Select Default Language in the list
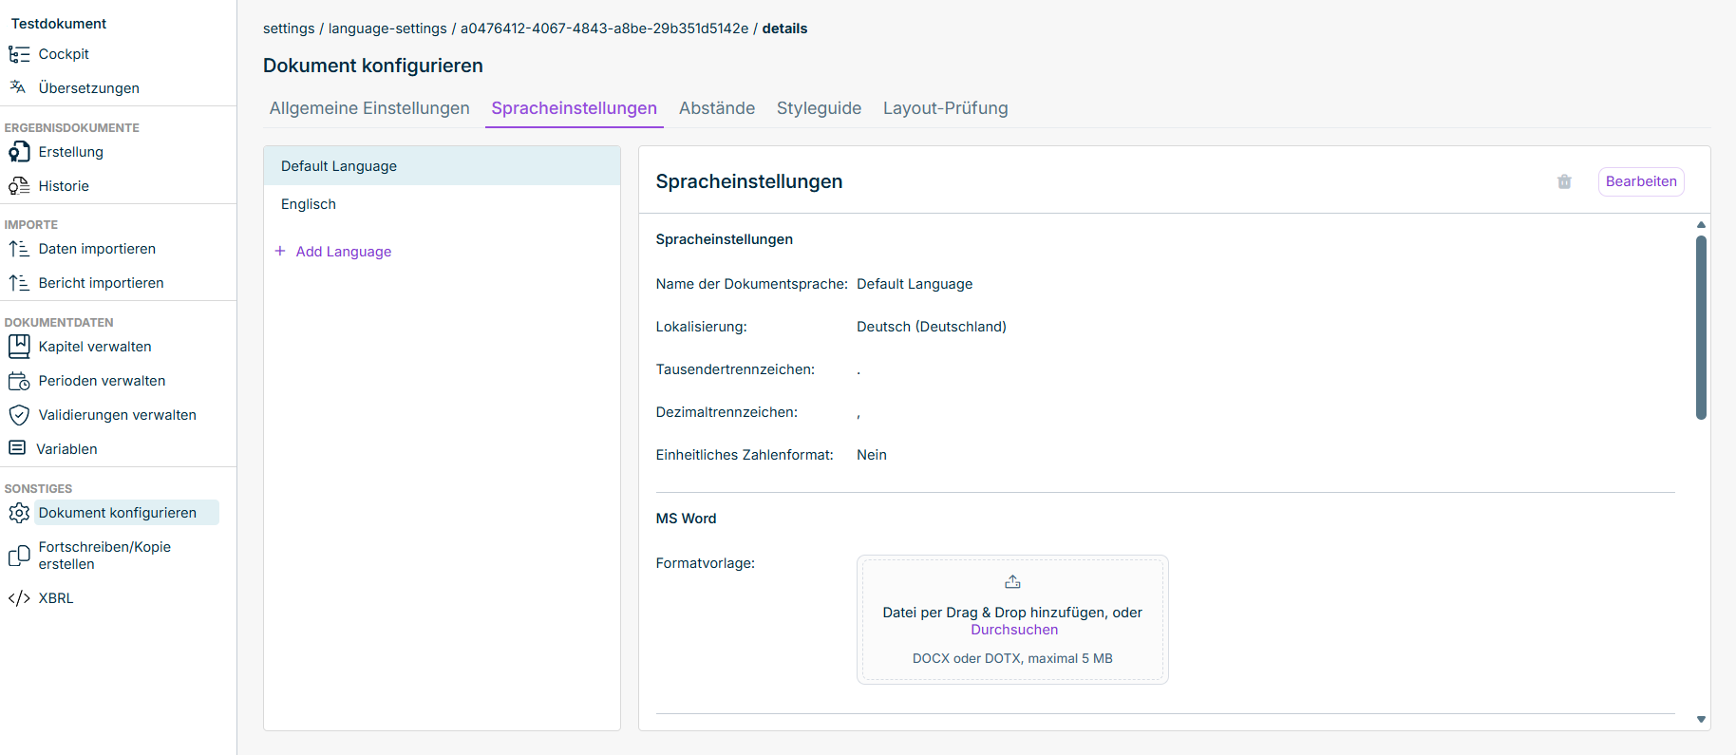The width and height of the screenshot is (1736, 755). coord(442,166)
